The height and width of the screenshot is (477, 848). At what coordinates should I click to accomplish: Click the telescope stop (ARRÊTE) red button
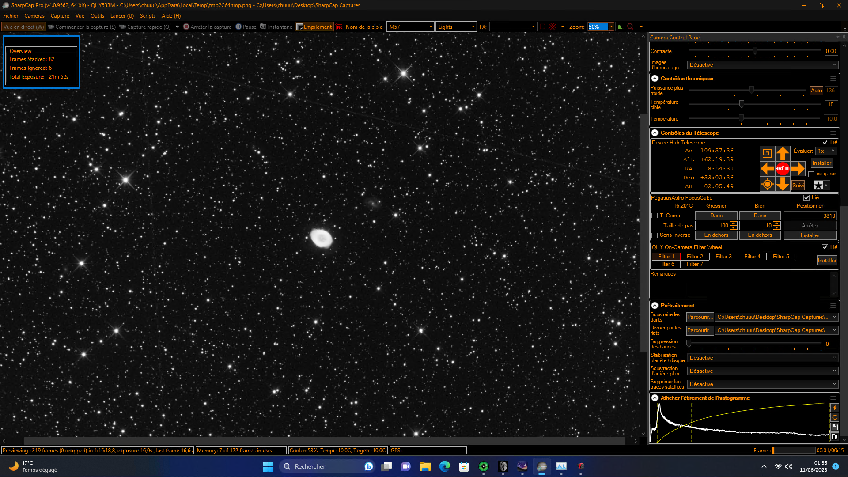(783, 168)
